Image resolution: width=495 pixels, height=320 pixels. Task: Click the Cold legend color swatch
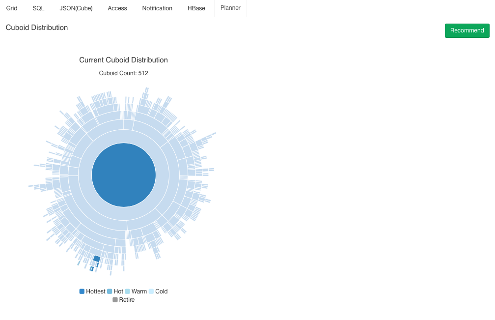pyautogui.click(x=151, y=291)
